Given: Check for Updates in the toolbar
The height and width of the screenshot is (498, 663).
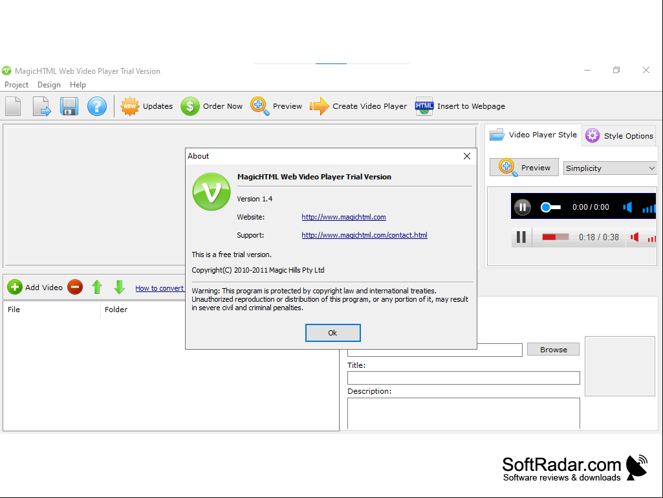Looking at the screenshot, I should pyautogui.click(x=147, y=106).
